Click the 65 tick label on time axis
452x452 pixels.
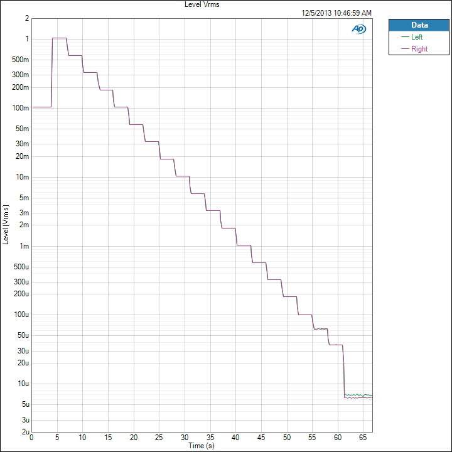coord(363,437)
